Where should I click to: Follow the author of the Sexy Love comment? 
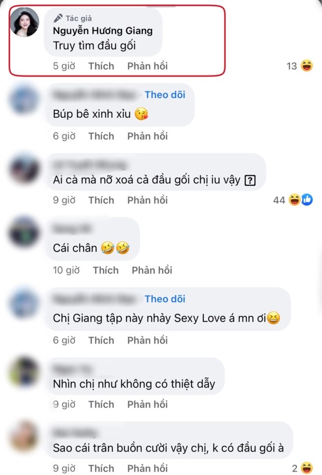point(165,299)
